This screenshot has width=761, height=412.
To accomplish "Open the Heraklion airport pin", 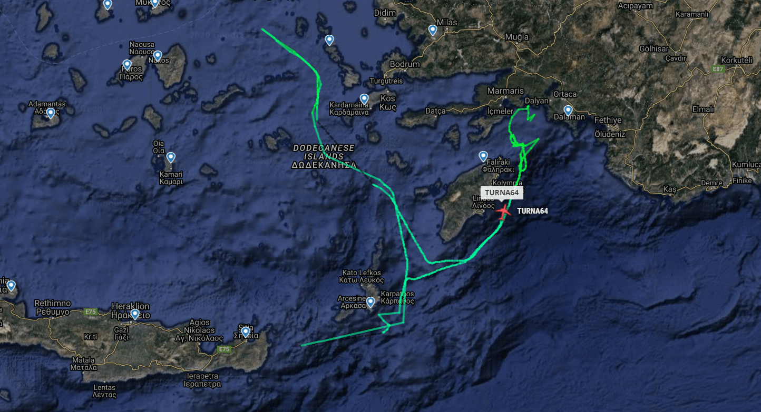I will point(135,314).
